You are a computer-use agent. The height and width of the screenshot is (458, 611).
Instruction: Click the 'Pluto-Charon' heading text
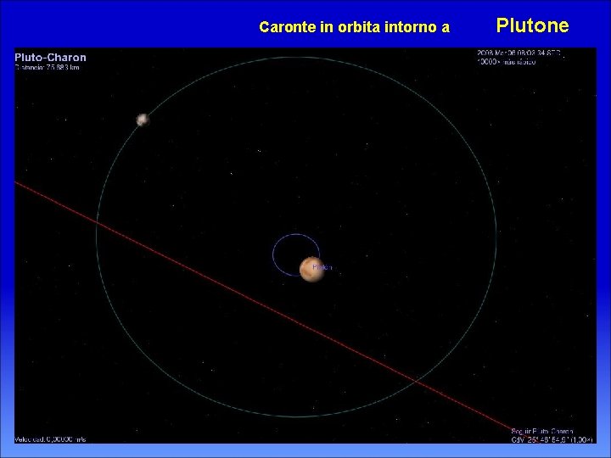pyautogui.click(x=50, y=58)
